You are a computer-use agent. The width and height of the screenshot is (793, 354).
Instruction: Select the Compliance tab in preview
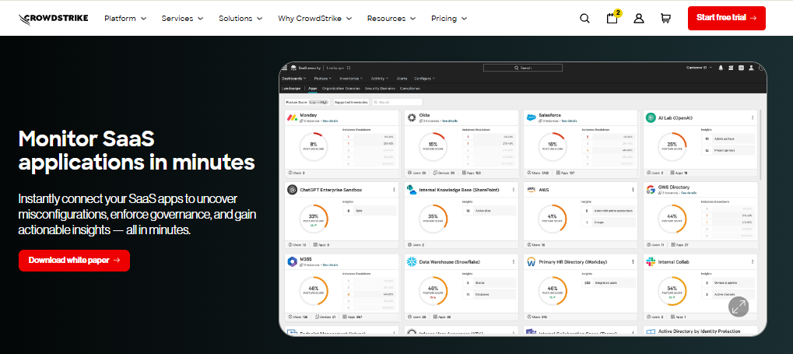coord(409,89)
